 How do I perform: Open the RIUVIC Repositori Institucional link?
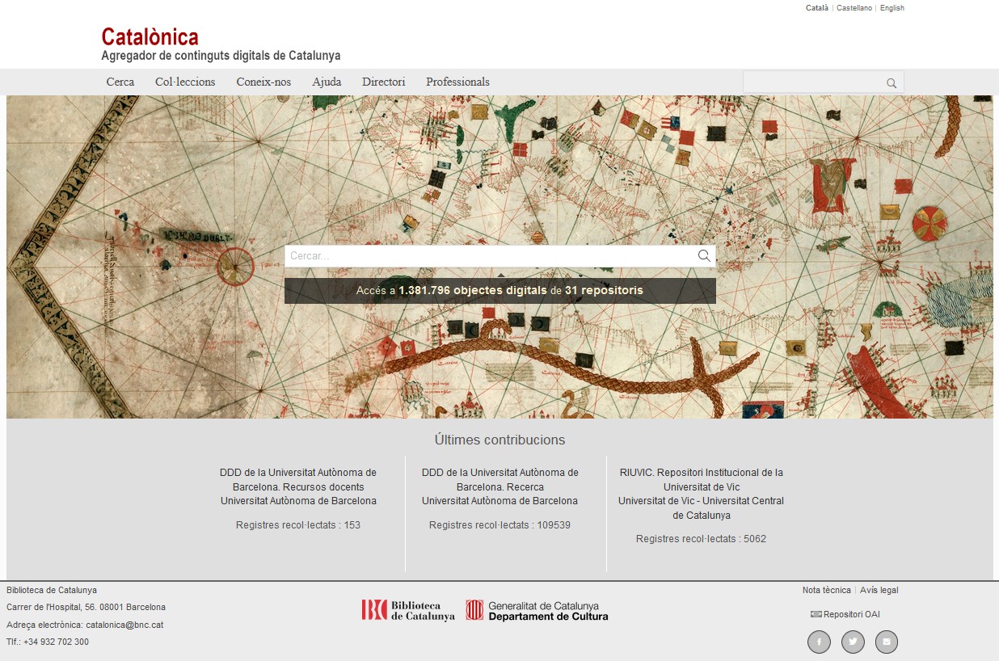pyautogui.click(x=702, y=480)
